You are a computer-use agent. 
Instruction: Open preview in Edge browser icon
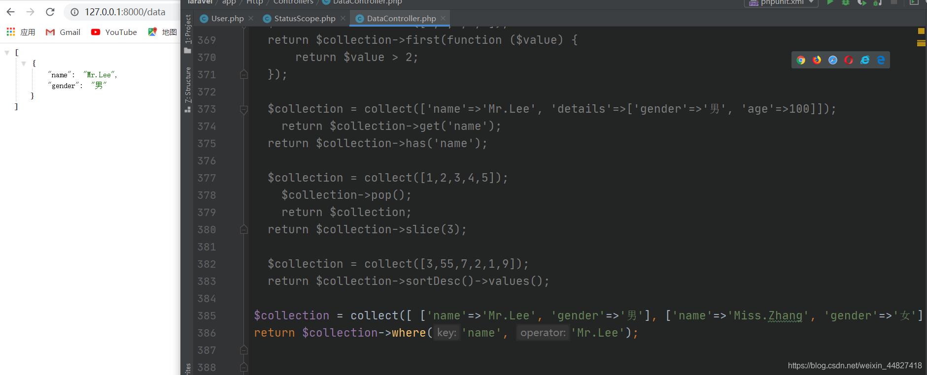point(881,60)
